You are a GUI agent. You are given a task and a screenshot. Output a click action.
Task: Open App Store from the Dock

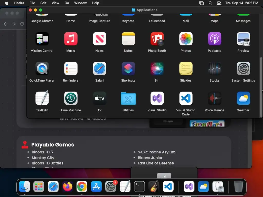coord(96,186)
